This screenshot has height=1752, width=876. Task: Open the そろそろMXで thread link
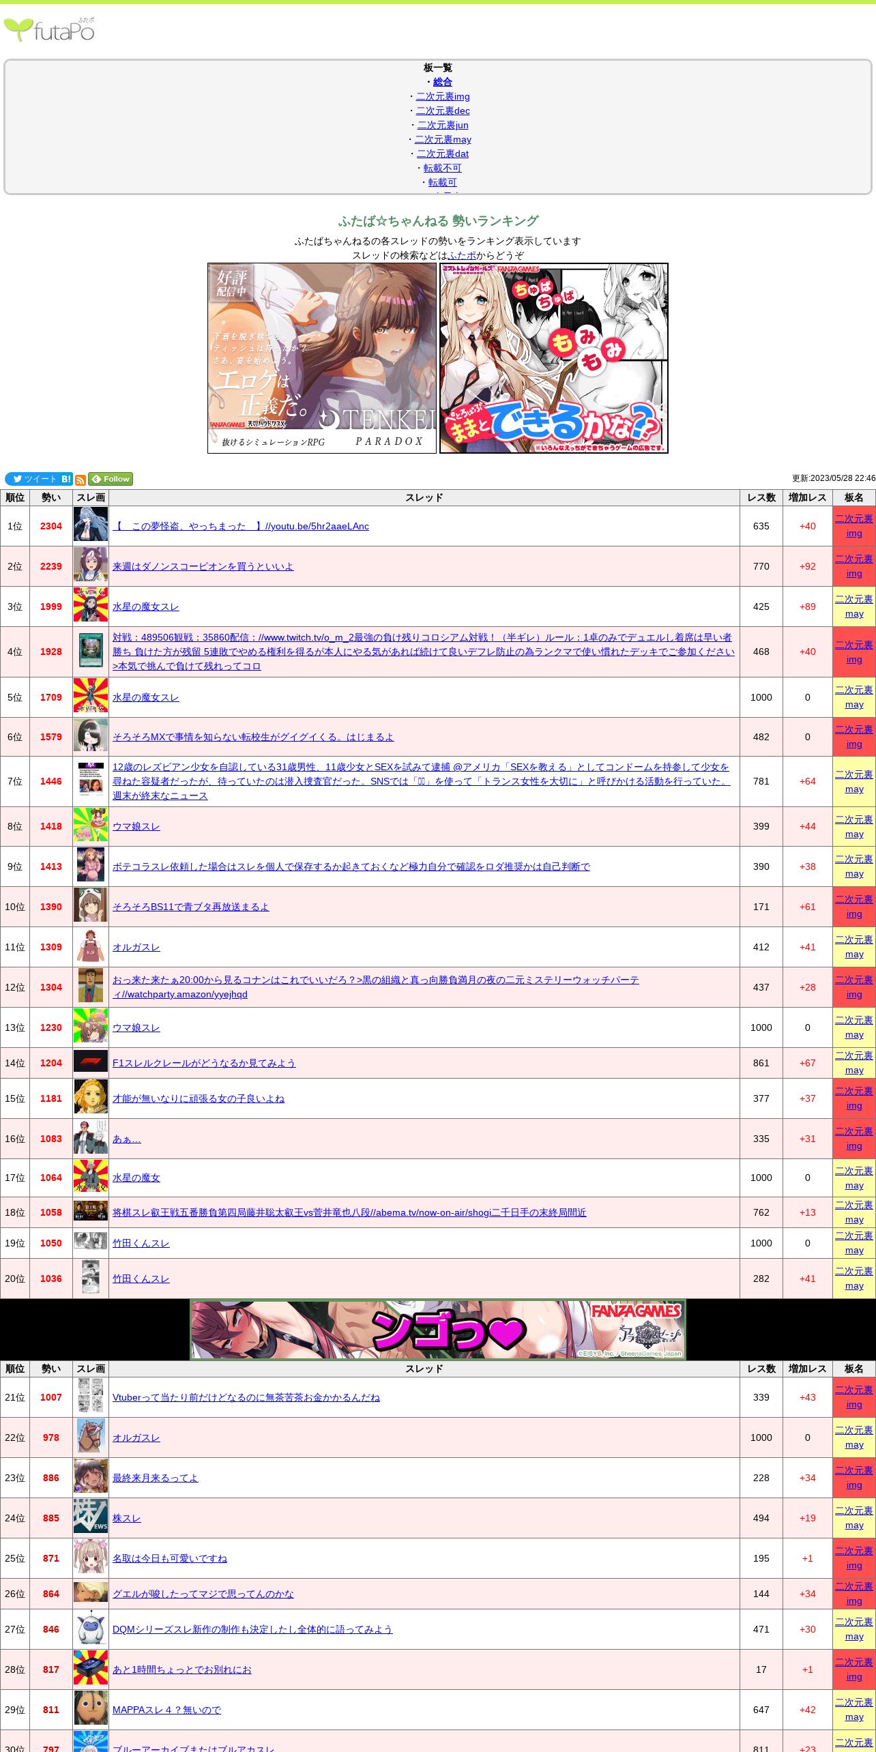click(253, 737)
